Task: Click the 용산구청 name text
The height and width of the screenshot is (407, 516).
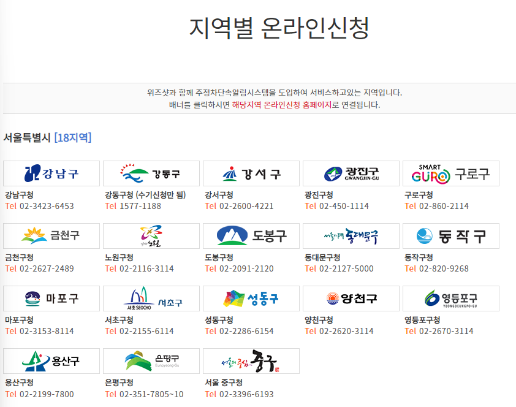Action: coord(19,382)
